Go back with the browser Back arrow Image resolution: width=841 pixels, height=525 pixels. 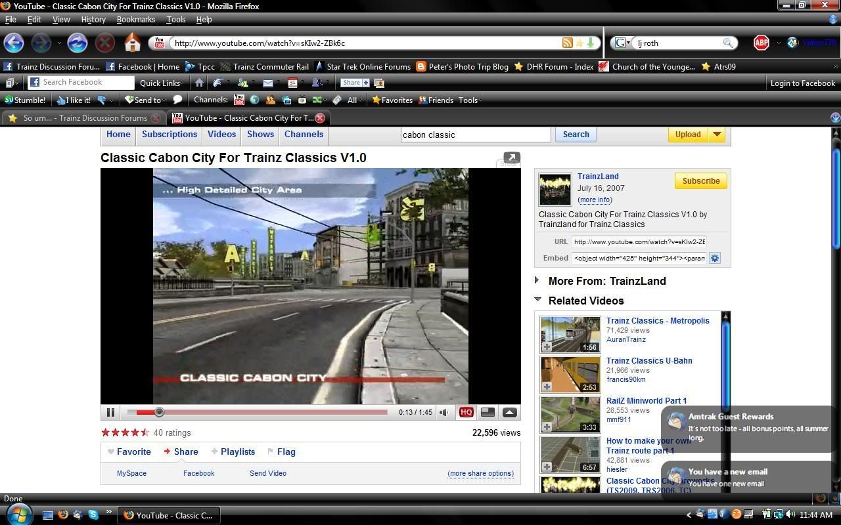14,43
